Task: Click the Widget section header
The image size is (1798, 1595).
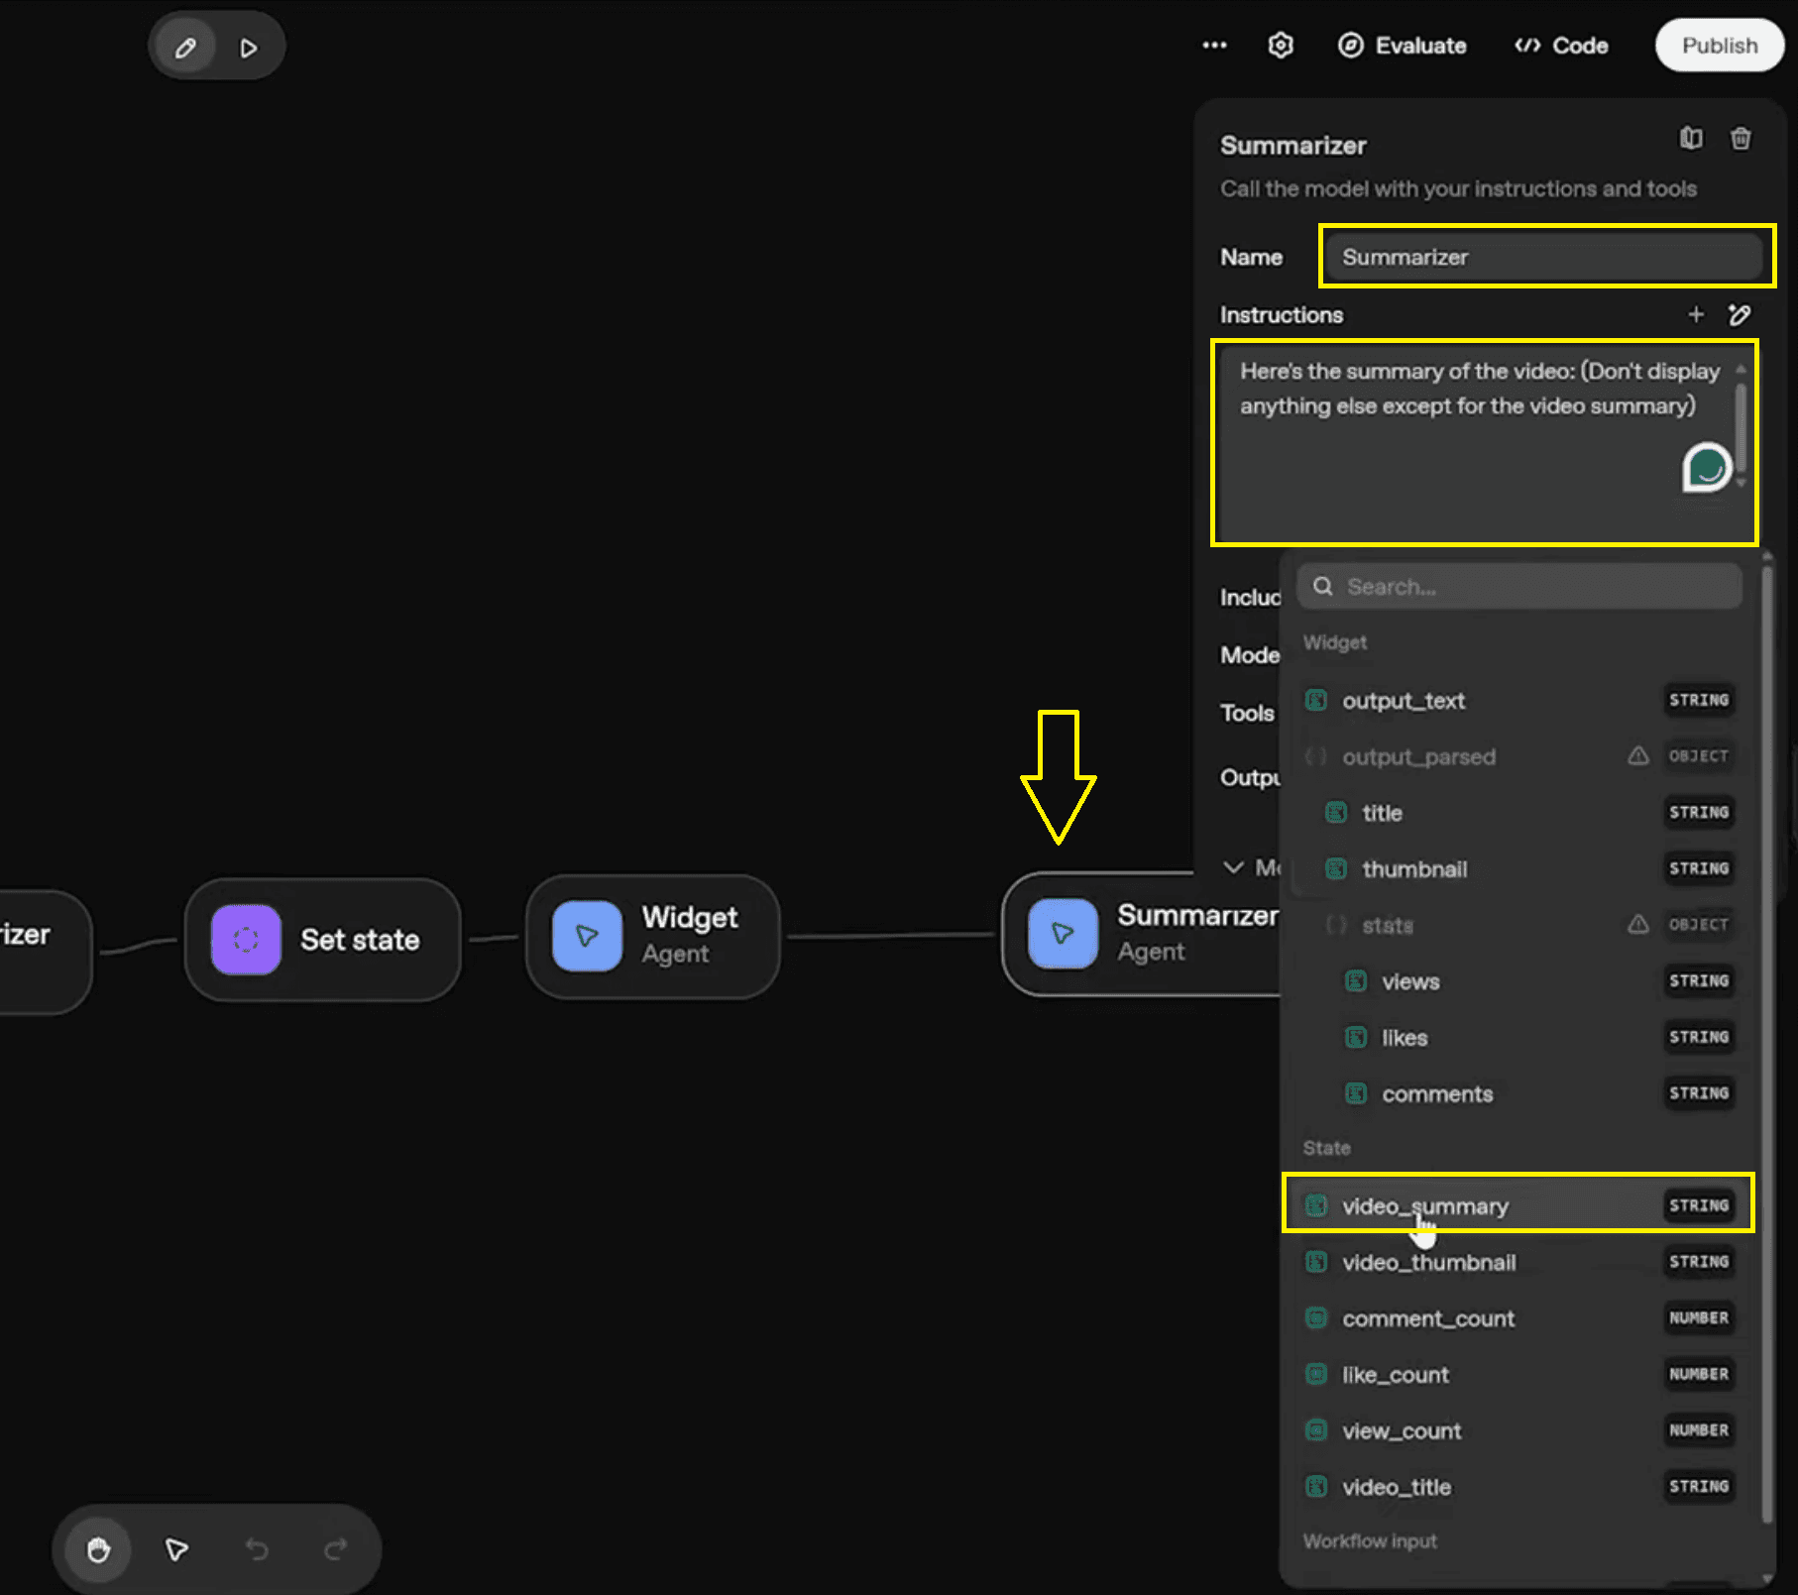Action: (x=1334, y=642)
